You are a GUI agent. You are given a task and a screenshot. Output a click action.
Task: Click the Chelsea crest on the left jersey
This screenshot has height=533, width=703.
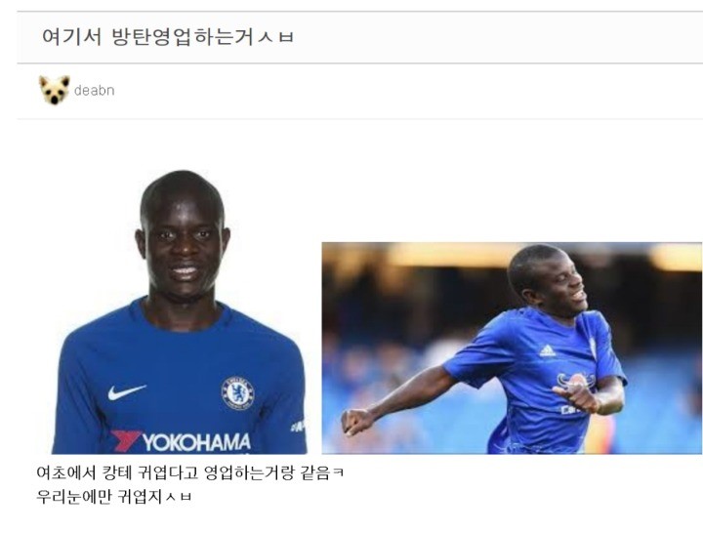click(237, 392)
